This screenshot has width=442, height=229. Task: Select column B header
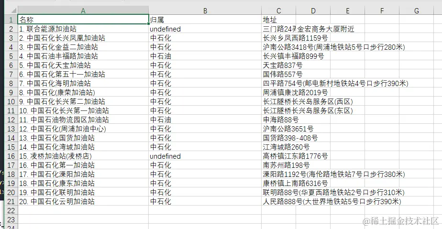205,11
